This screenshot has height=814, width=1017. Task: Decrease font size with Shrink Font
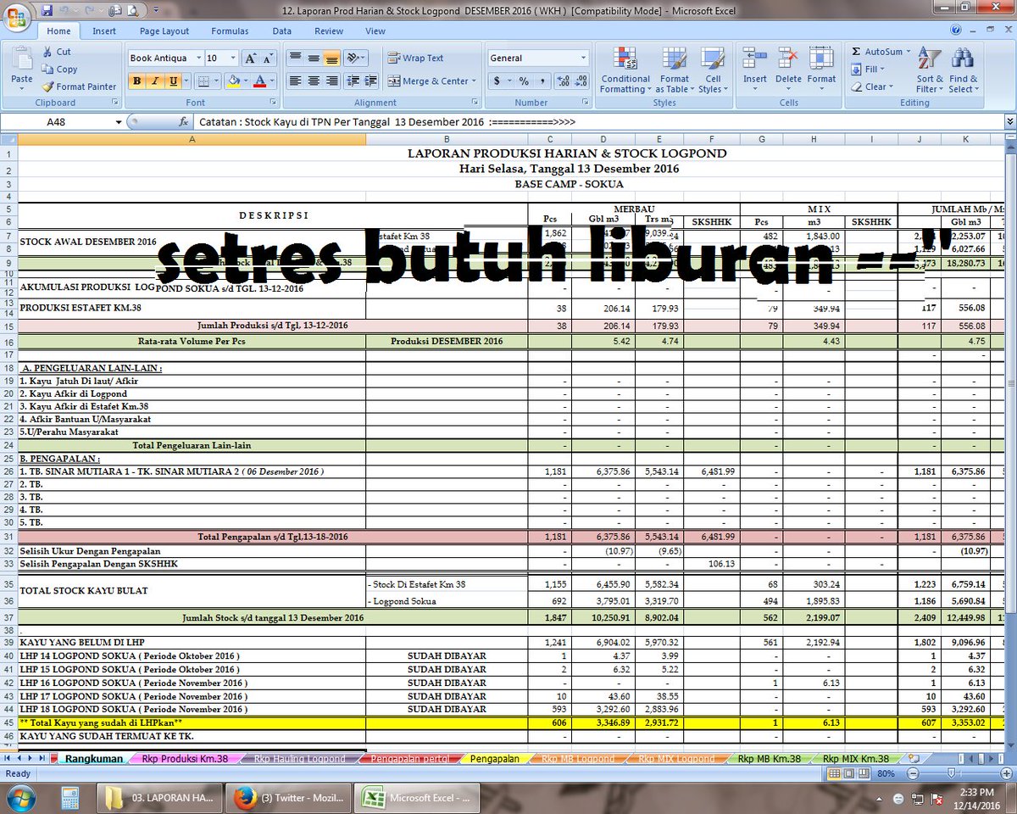[268, 59]
